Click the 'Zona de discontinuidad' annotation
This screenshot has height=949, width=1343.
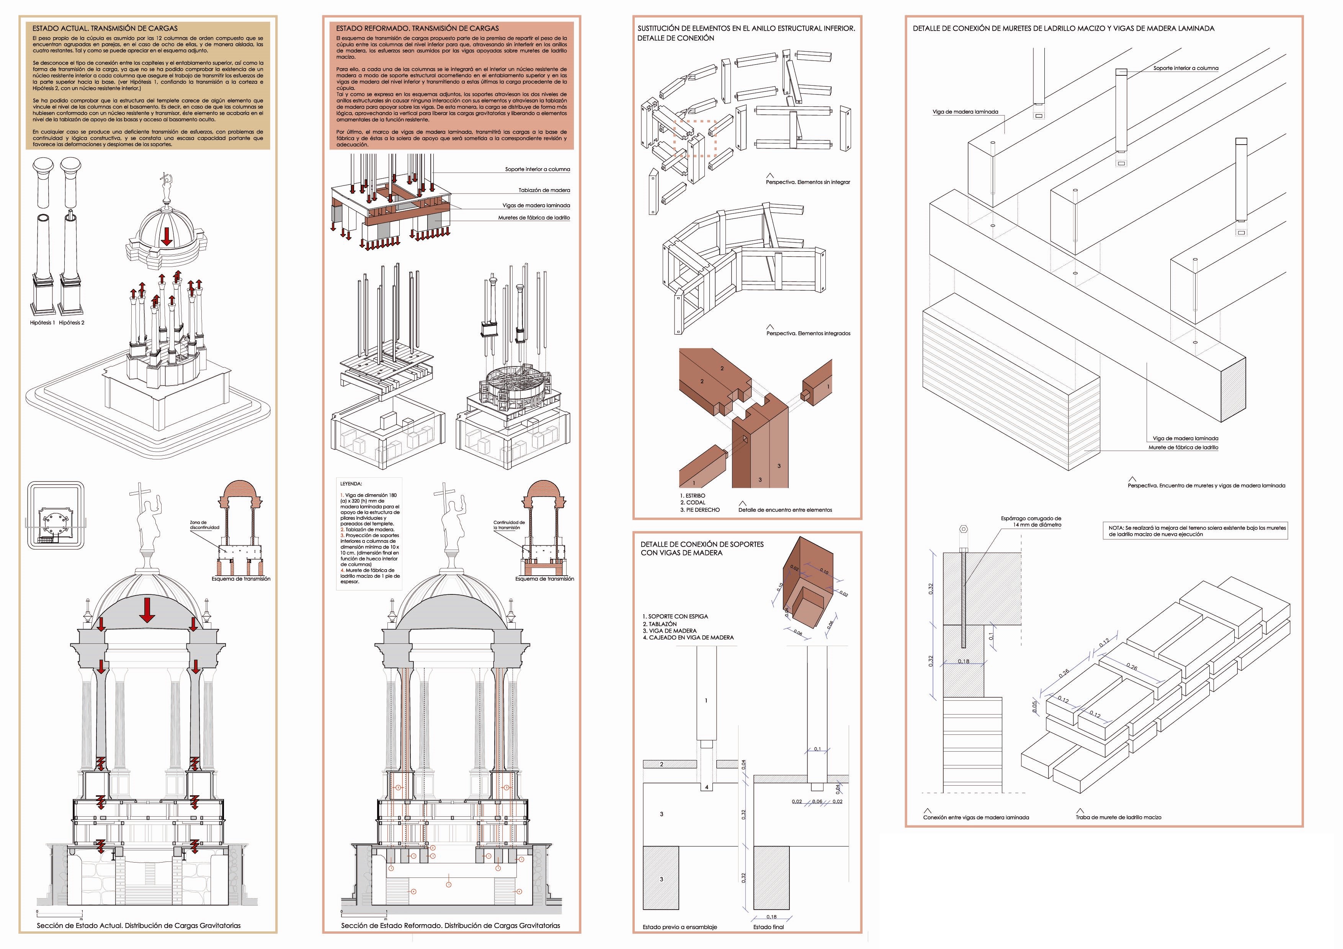point(204,525)
